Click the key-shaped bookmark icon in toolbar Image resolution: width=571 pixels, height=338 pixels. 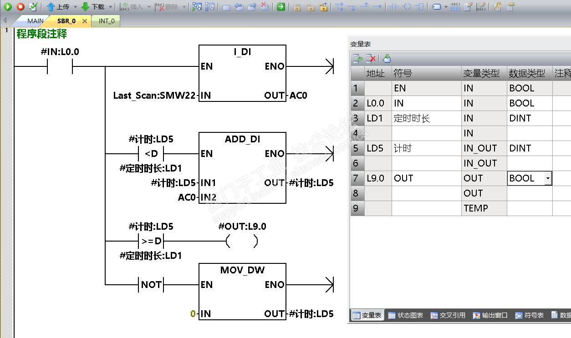497,7
